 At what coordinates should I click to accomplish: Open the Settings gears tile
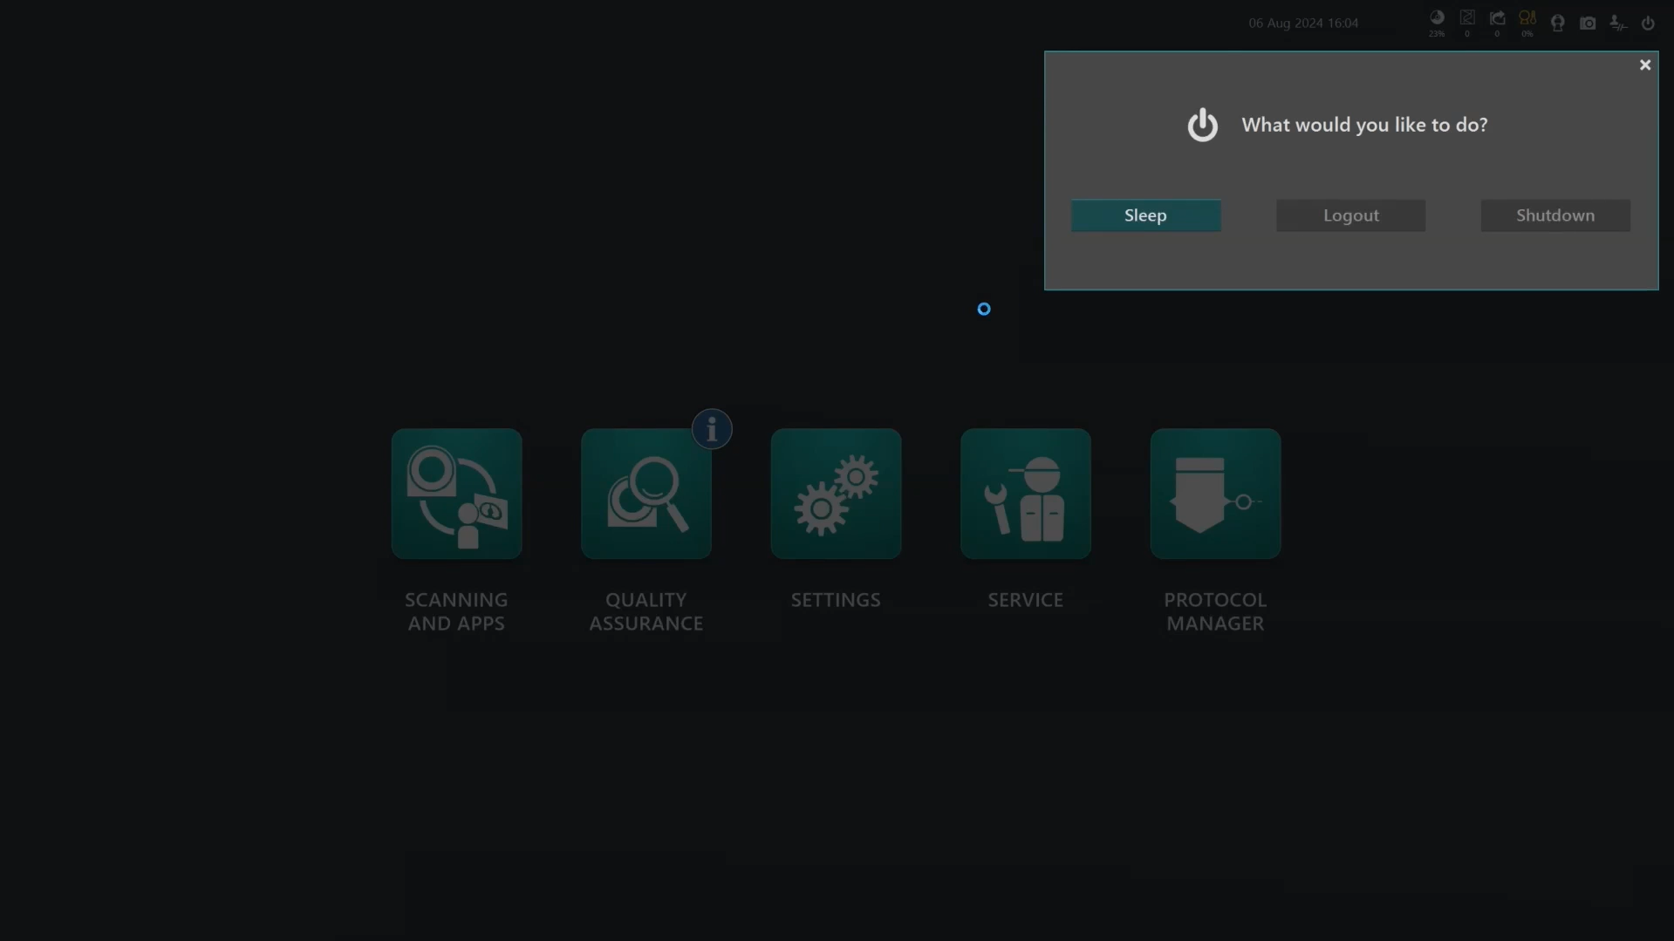point(836,494)
